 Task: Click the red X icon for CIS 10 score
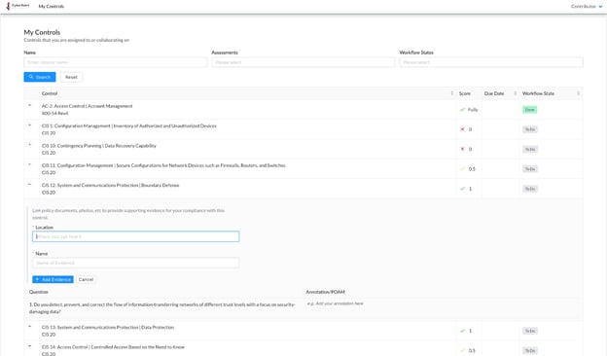pyautogui.click(x=462, y=149)
